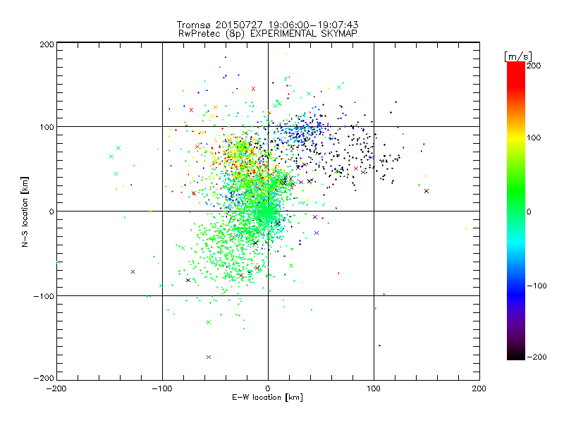Click the x-axis tick label '-200'
This screenshot has height=423, width=564.
click(57, 389)
